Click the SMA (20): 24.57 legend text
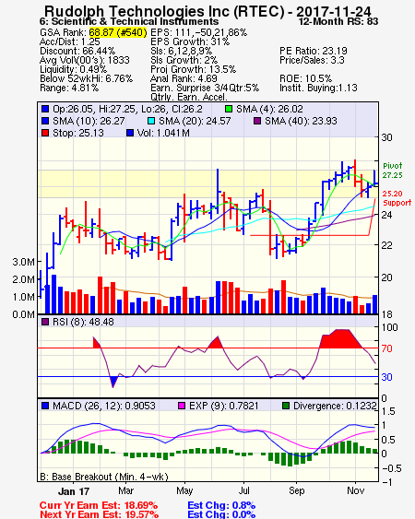 pos(195,121)
